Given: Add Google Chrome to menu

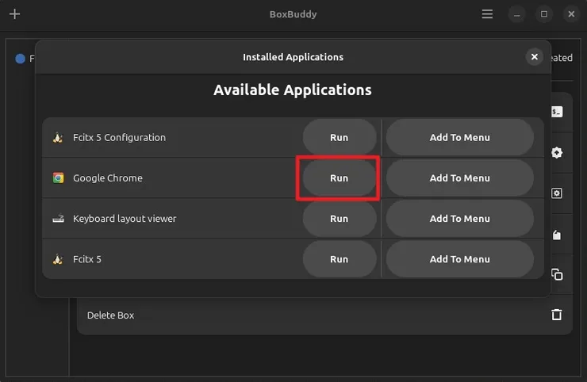Looking at the screenshot, I should [459, 178].
